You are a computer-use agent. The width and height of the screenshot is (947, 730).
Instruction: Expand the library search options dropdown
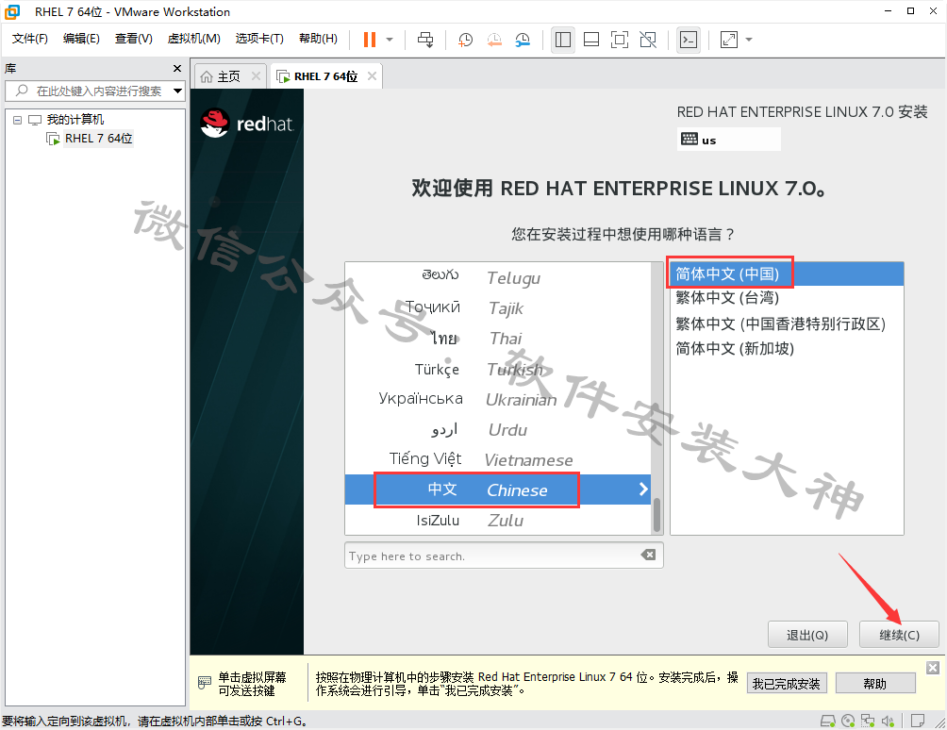pos(177,91)
